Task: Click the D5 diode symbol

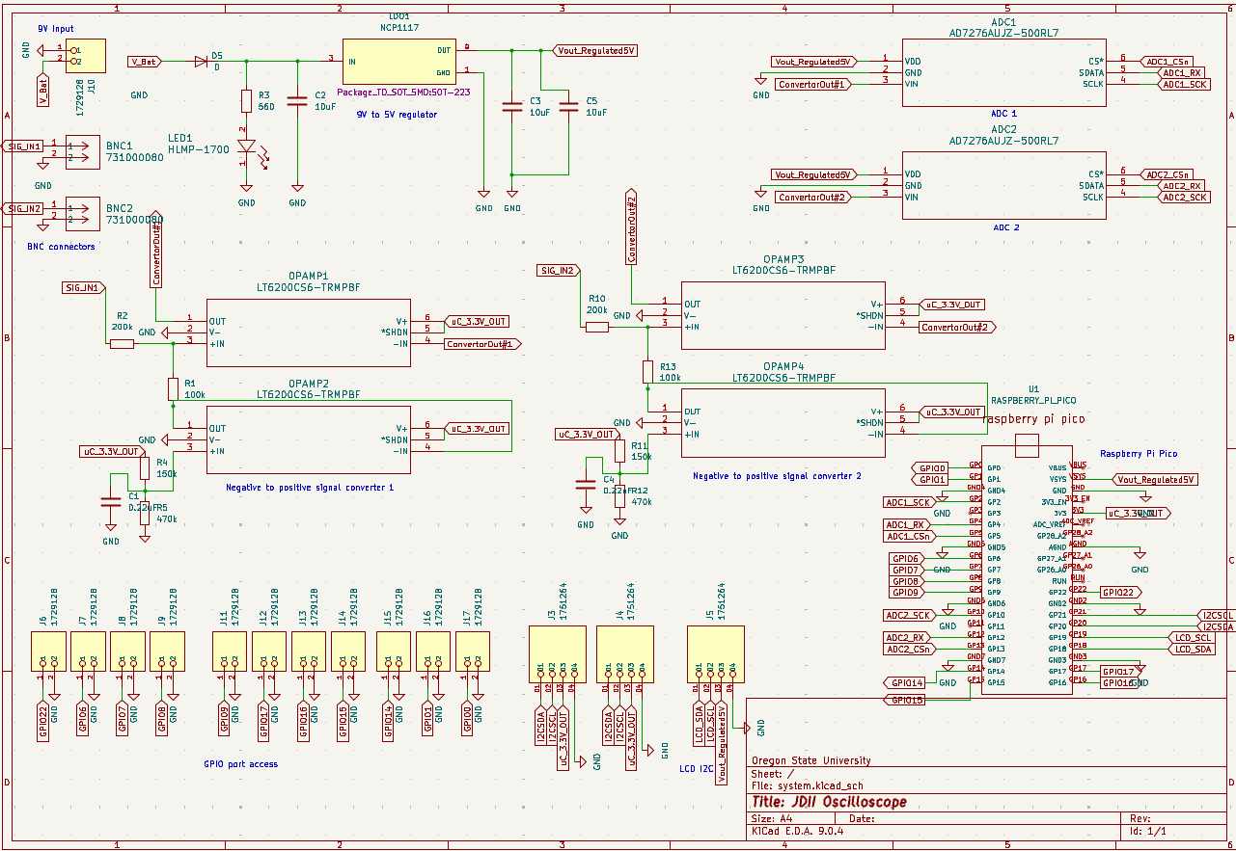Action: 201,61
